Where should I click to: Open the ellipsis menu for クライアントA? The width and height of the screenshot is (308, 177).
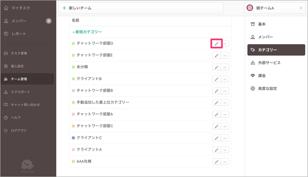pos(225,150)
